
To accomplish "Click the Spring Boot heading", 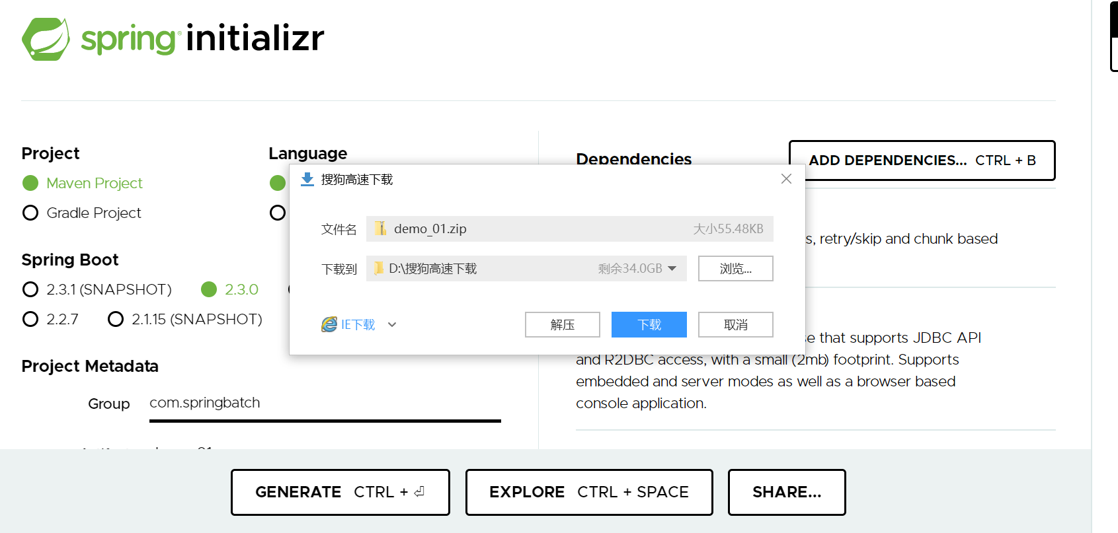I will 70,260.
